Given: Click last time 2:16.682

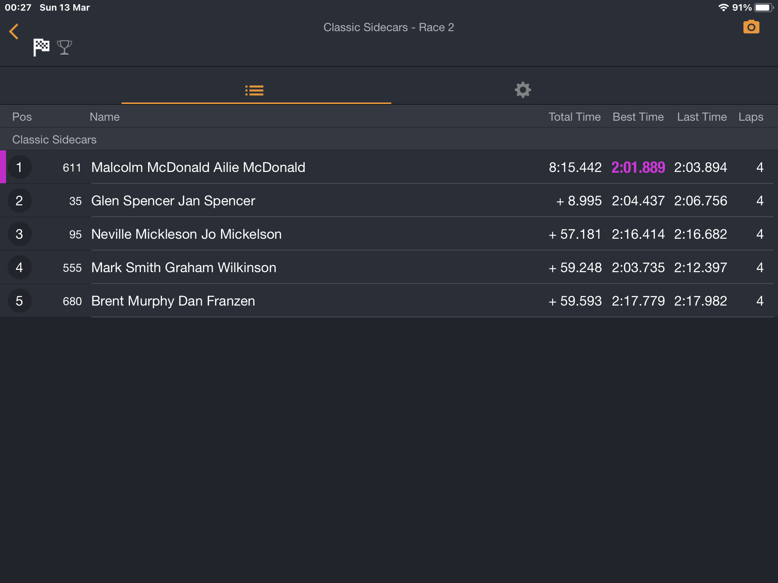Looking at the screenshot, I should 701,234.
